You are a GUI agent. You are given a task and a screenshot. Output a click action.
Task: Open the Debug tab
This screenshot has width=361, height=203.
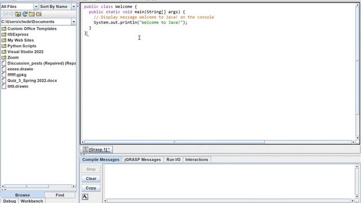point(10,201)
